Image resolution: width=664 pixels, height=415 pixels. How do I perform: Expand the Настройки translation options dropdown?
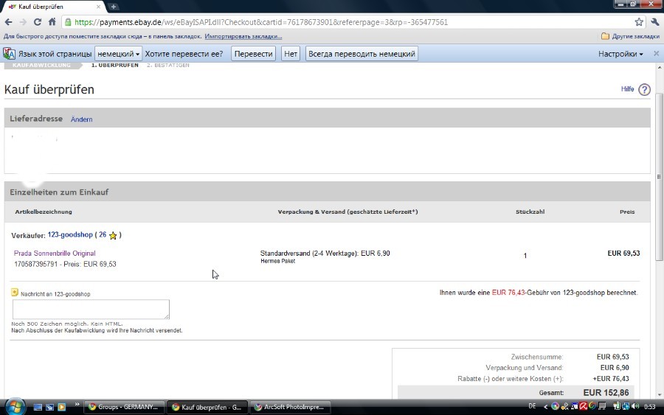(x=620, y=54)
